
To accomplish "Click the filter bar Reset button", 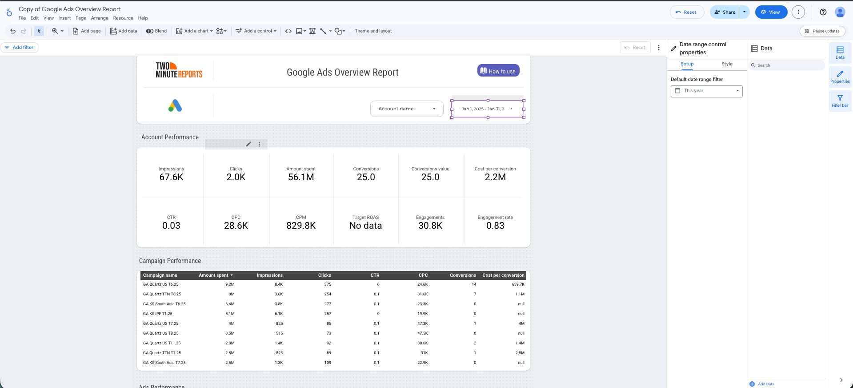I will click(635, 48).
